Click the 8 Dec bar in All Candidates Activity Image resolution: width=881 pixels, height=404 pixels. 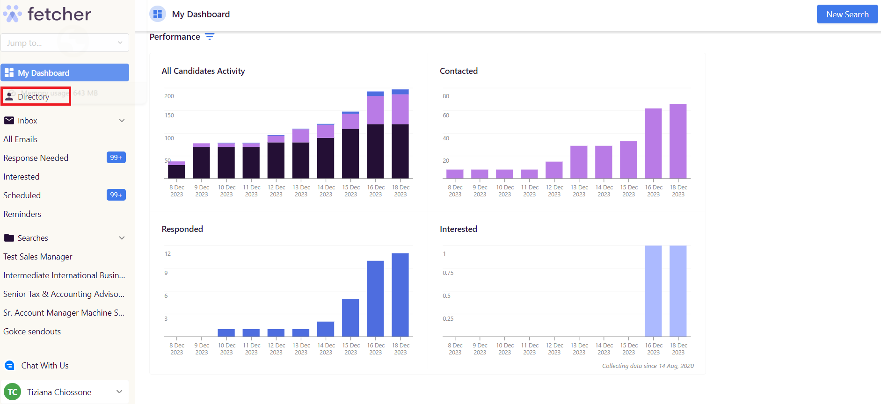click(x=176, y=170)
